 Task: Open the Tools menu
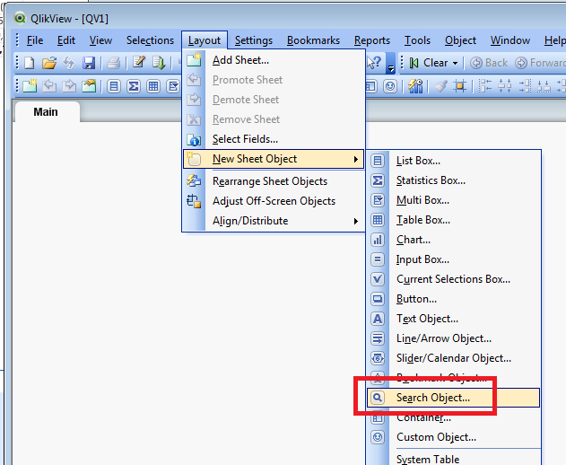click(x=417, y=40)
